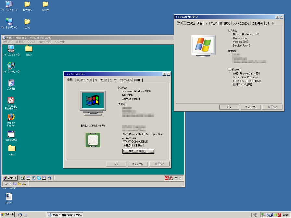Image resolution: width=291 pixels, height=218 pixels.
Task: Click the floppy disk icon in Virtual PC status bar
Action: click(15, 184)
